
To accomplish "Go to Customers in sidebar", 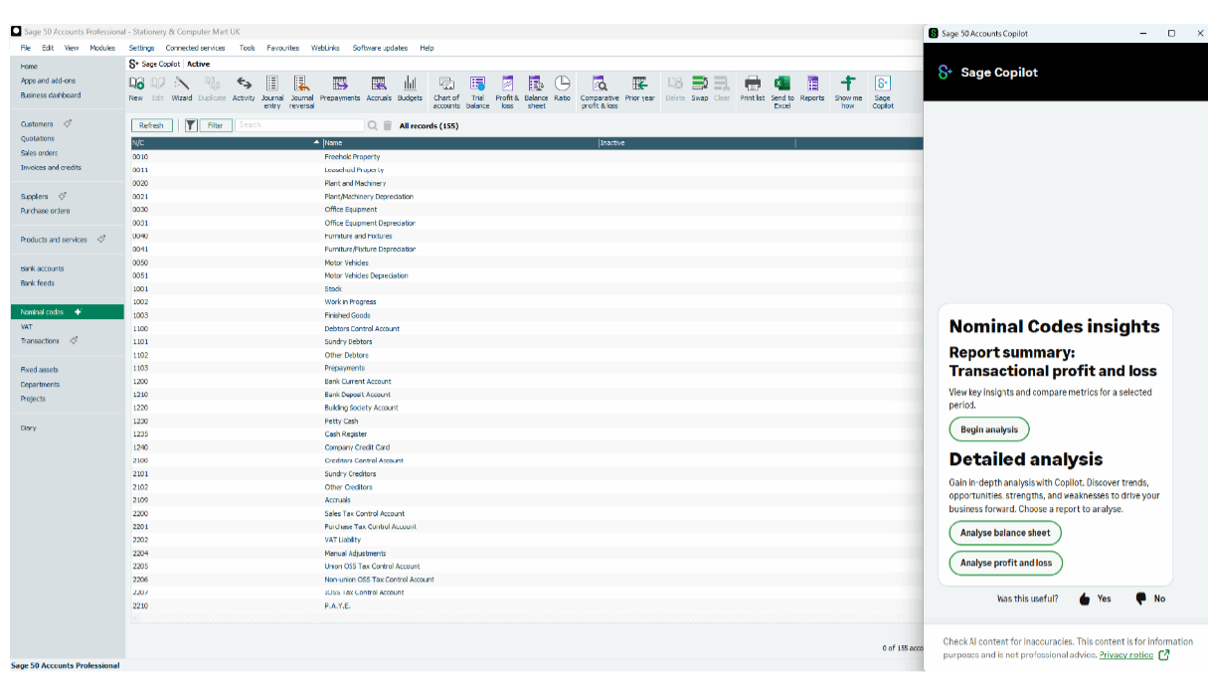I will pos(37,124).
